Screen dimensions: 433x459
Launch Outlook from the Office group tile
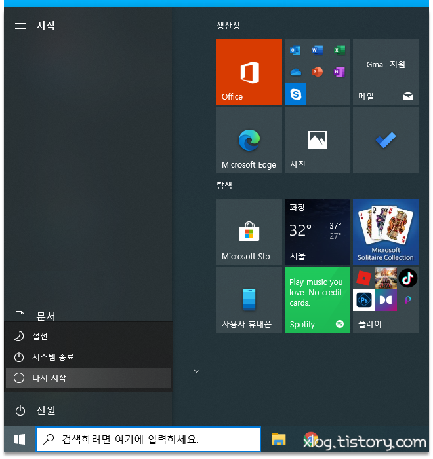[295, 50]
